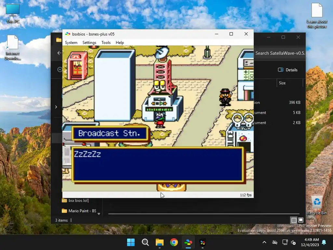Select the 'Mario Paint - BS' folder in the sidebar

[79, 211]
